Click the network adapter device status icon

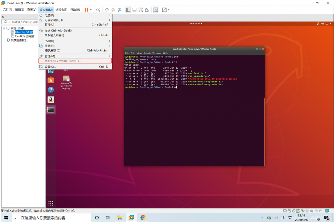click(303, 211)
